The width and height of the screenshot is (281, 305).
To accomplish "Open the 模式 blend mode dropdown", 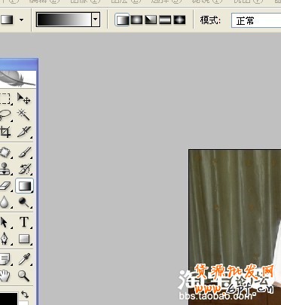I will click(x=256, y=20).
